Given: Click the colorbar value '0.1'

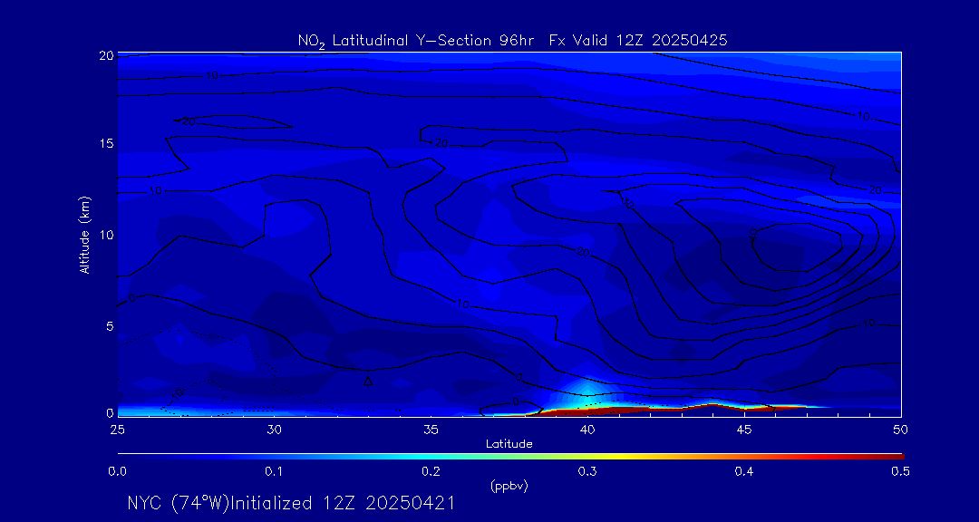Looking at the screenshot, I should click(x=274, y=472).
